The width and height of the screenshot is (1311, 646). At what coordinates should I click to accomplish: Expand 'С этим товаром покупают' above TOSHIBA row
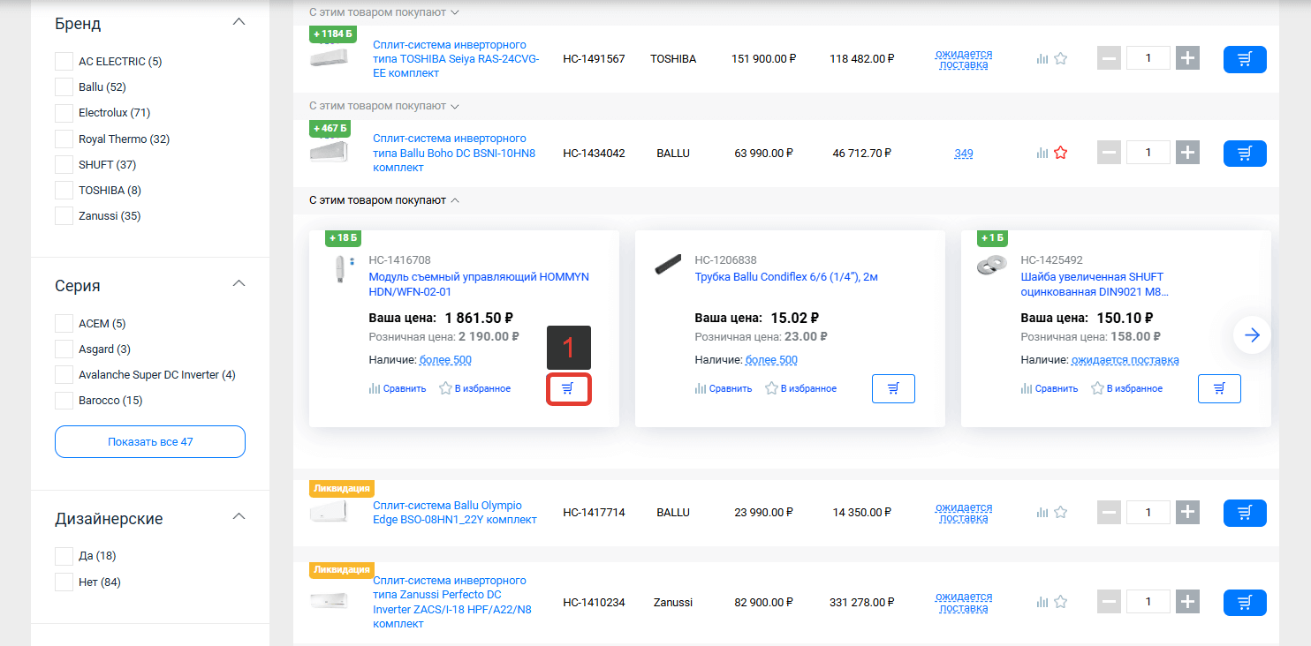(x=384, y=12)
